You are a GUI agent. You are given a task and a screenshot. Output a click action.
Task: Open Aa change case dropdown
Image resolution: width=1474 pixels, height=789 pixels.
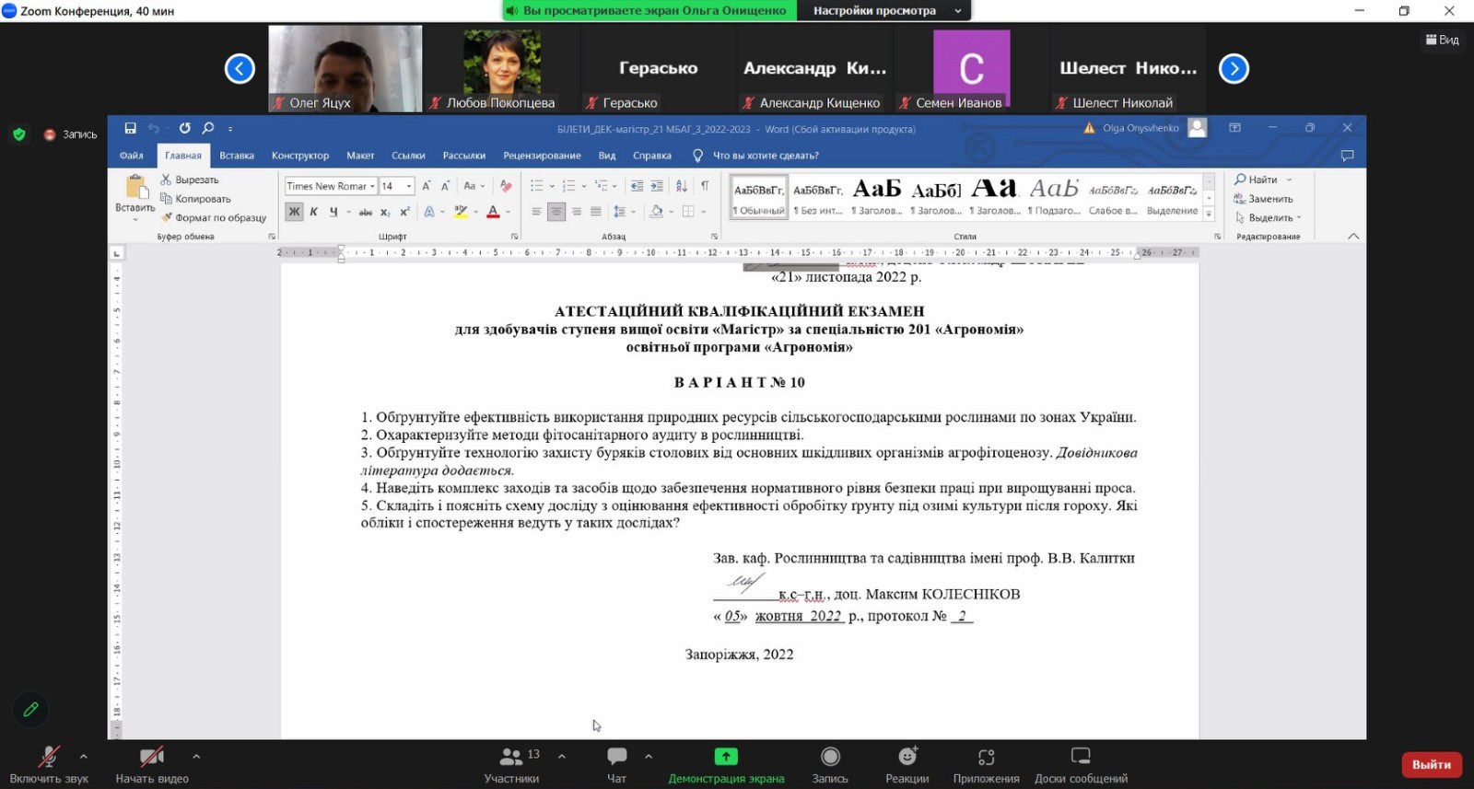point(474,186)
